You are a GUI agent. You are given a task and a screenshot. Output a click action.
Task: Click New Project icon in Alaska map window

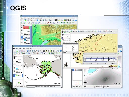point(15,51)
